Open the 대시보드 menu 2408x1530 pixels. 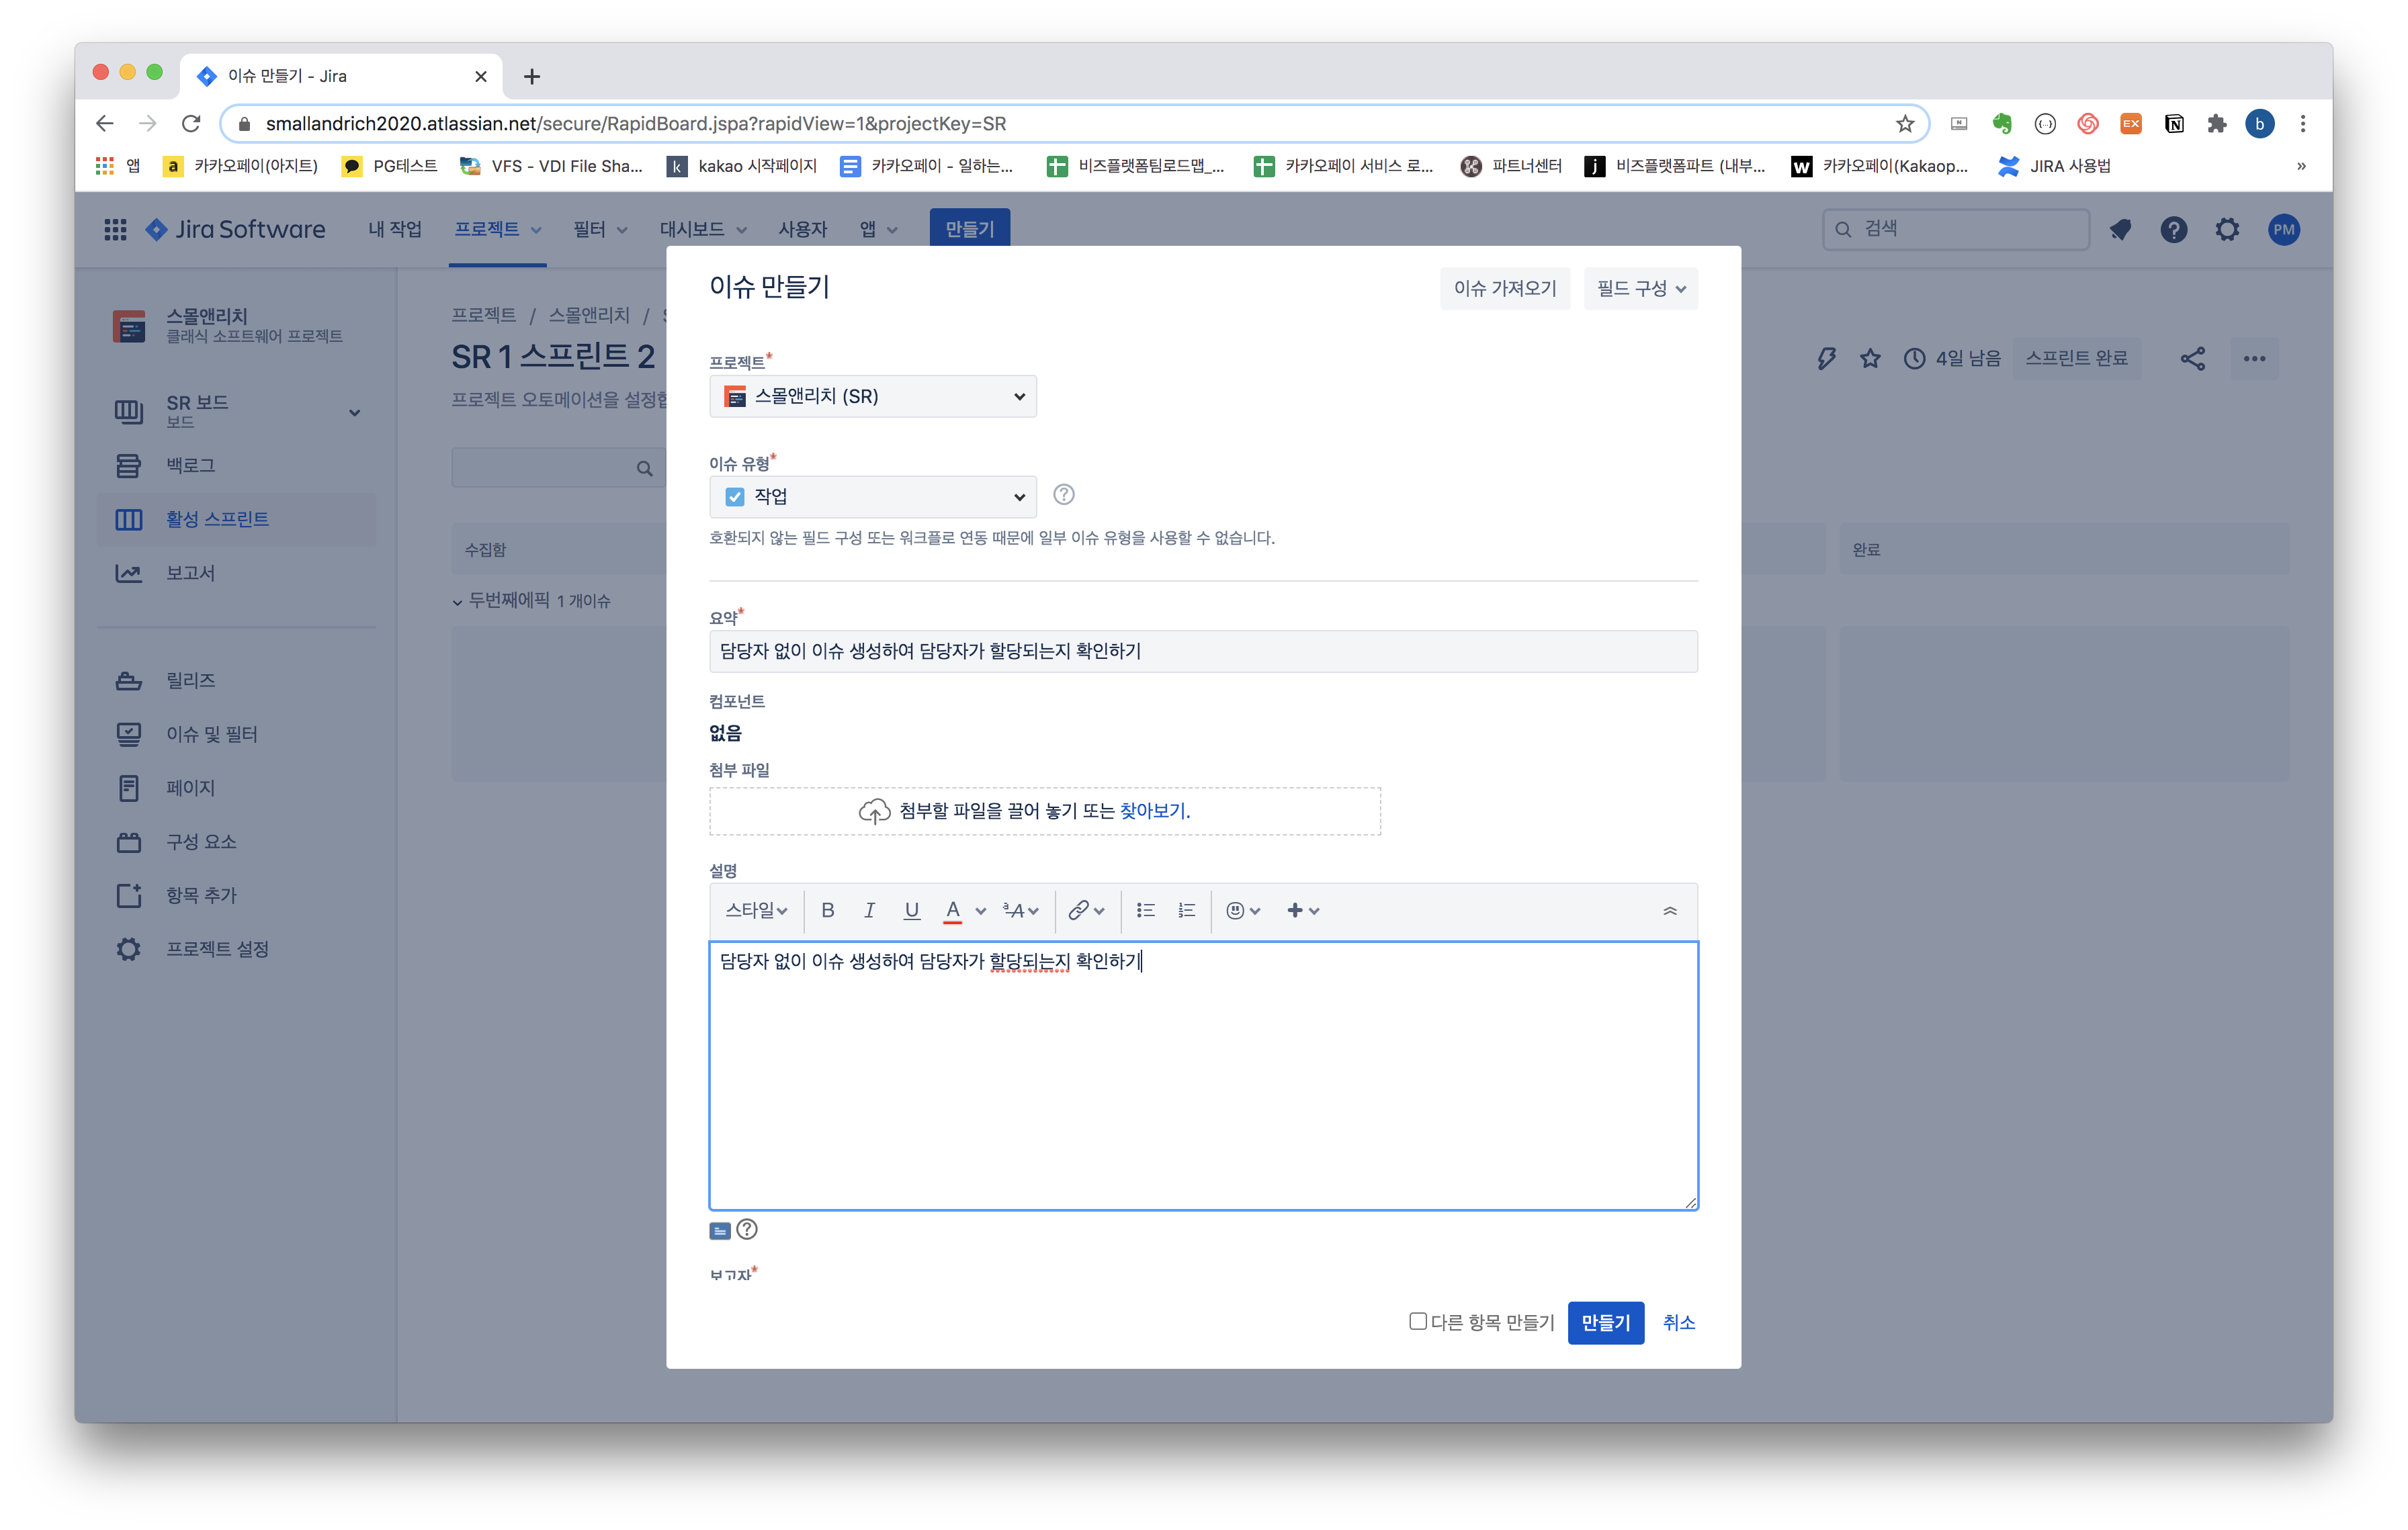click(x=702, y=230)
